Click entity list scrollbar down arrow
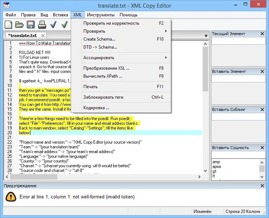The image size is (269, 218). (x=262, y=177)
